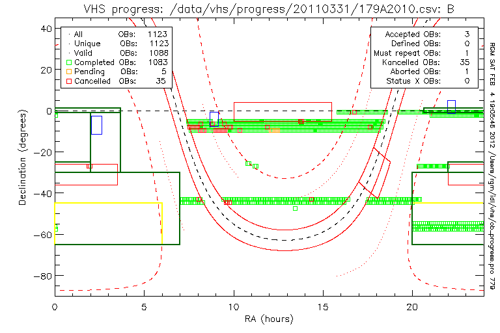
Task: Click the rotated timestamp text on right edge
Action: 493,163
